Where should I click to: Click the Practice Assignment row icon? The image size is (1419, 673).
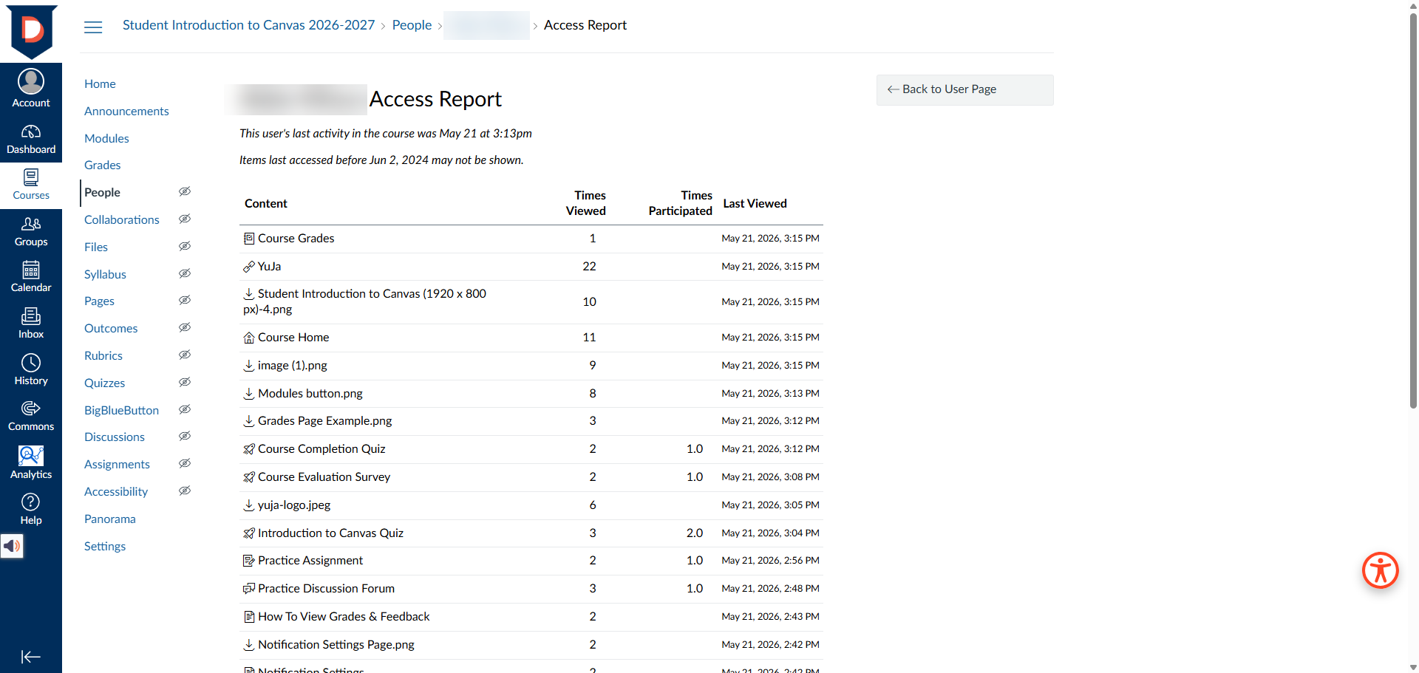[x=249, y=561]
